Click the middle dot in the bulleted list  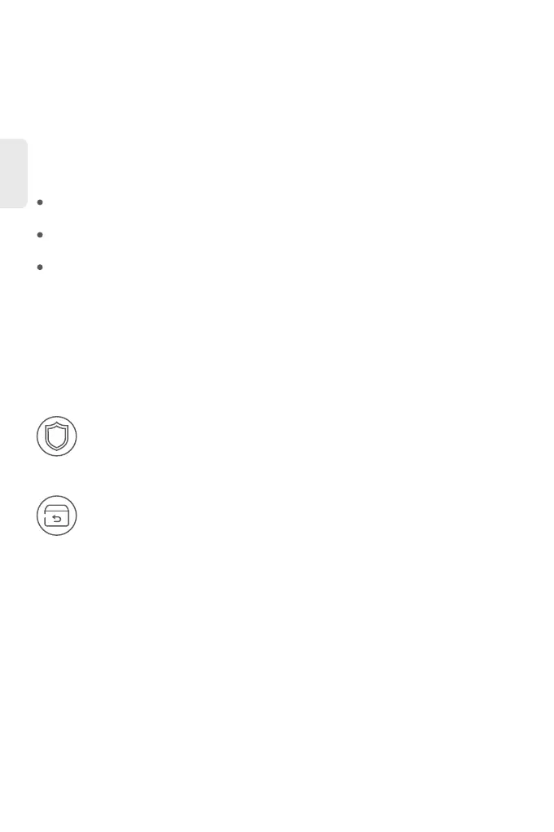(x=40, y=235)
